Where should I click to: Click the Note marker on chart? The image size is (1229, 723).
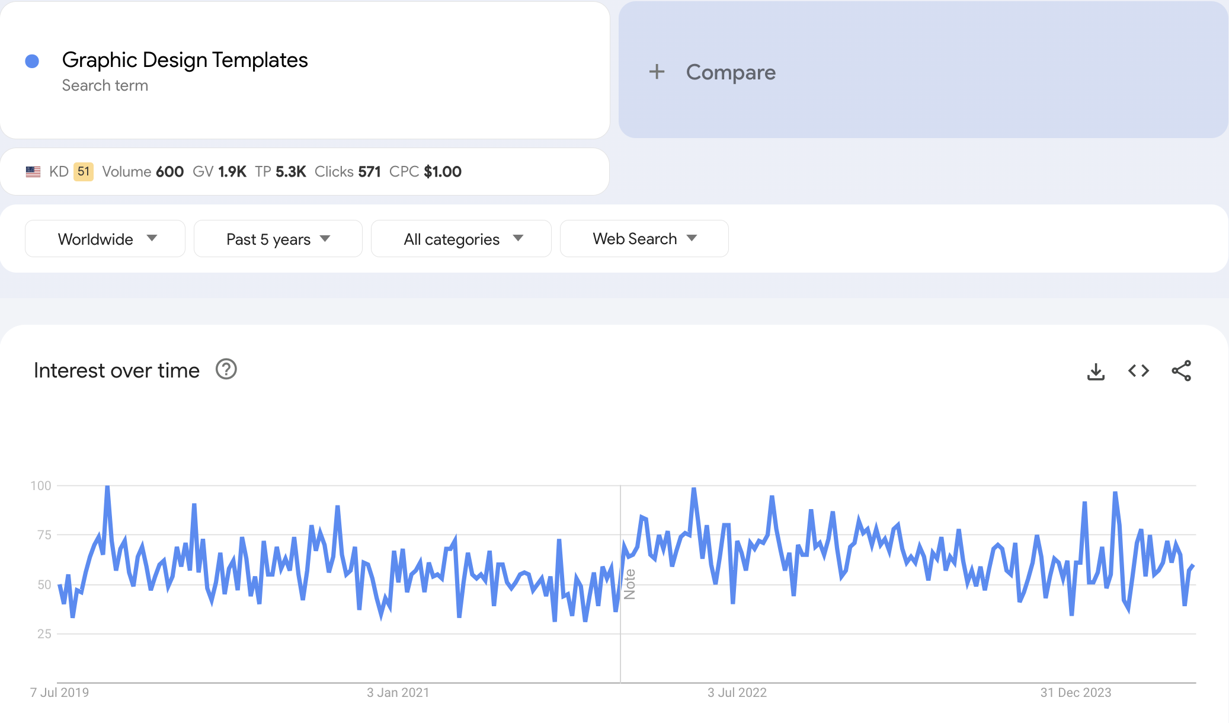click(629, 584)
